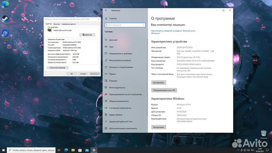Open File Explorer from the taskbar
This screenshot has width=272, height=153.
(x=73, y=150)
